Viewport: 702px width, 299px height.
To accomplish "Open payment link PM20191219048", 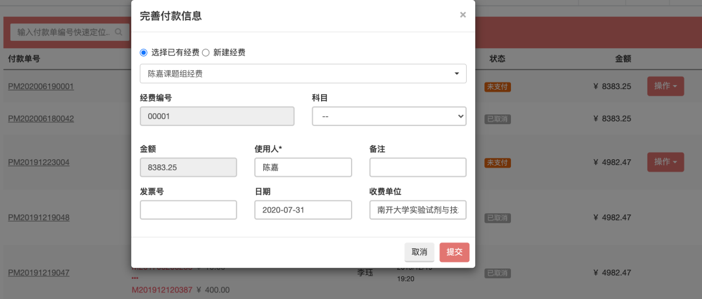I will coord(38,217).
